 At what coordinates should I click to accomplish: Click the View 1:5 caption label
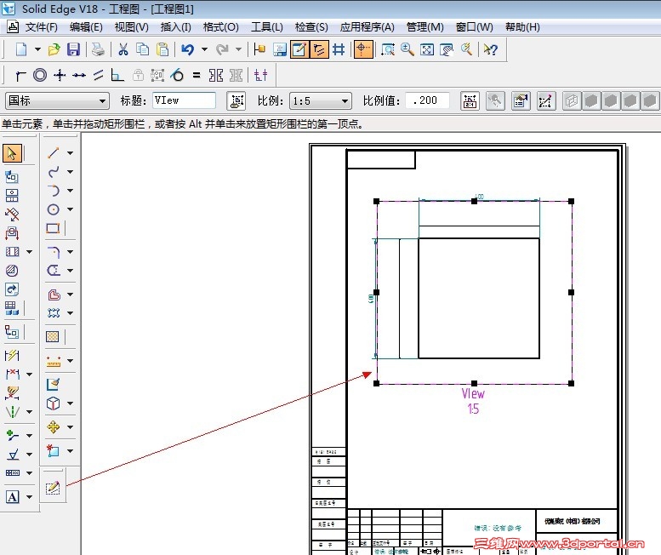pos(473,401)
